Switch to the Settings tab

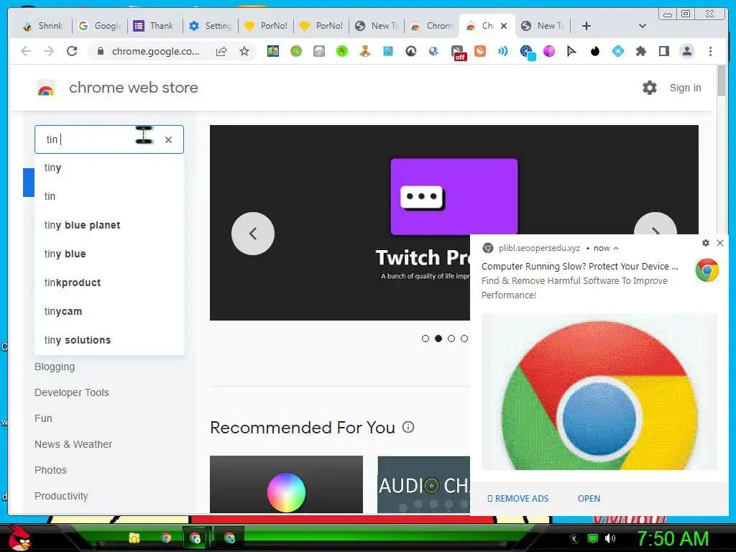(211, 26)
